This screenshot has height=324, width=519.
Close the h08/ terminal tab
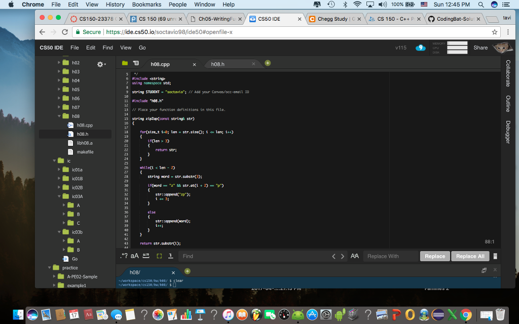pos(173,273)
